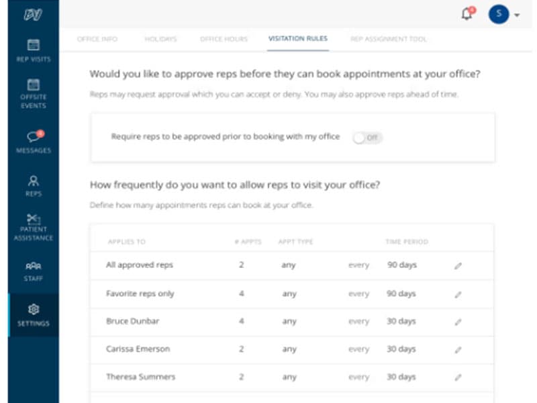Open Patient Assistance in sidebar
537x403 pixels.
33,220
